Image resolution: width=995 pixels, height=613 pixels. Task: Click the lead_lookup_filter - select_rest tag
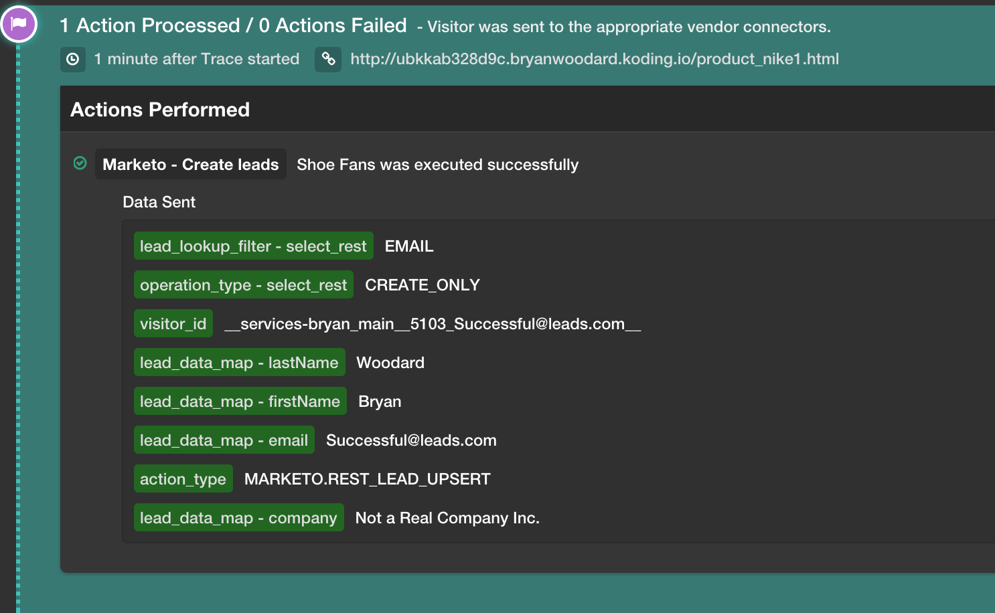pos(253,246)
